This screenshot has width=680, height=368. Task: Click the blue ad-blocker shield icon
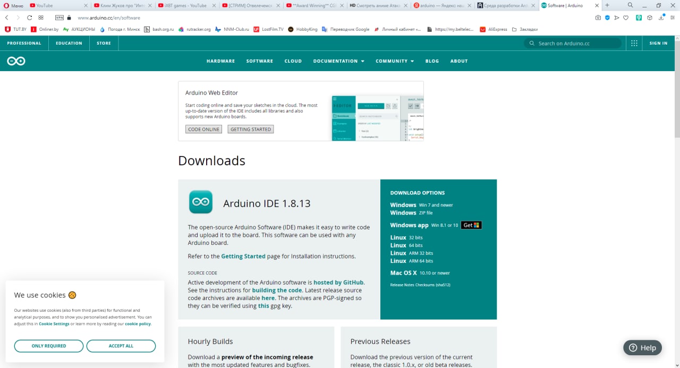(607, 18)
